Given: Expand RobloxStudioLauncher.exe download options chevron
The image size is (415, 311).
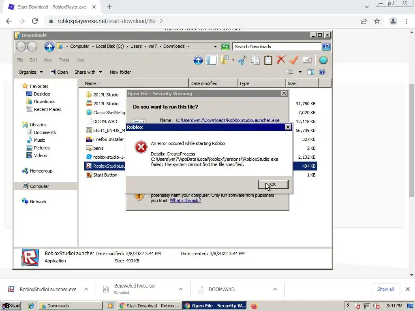Looking at the screenshot, I should pos(86,289).
